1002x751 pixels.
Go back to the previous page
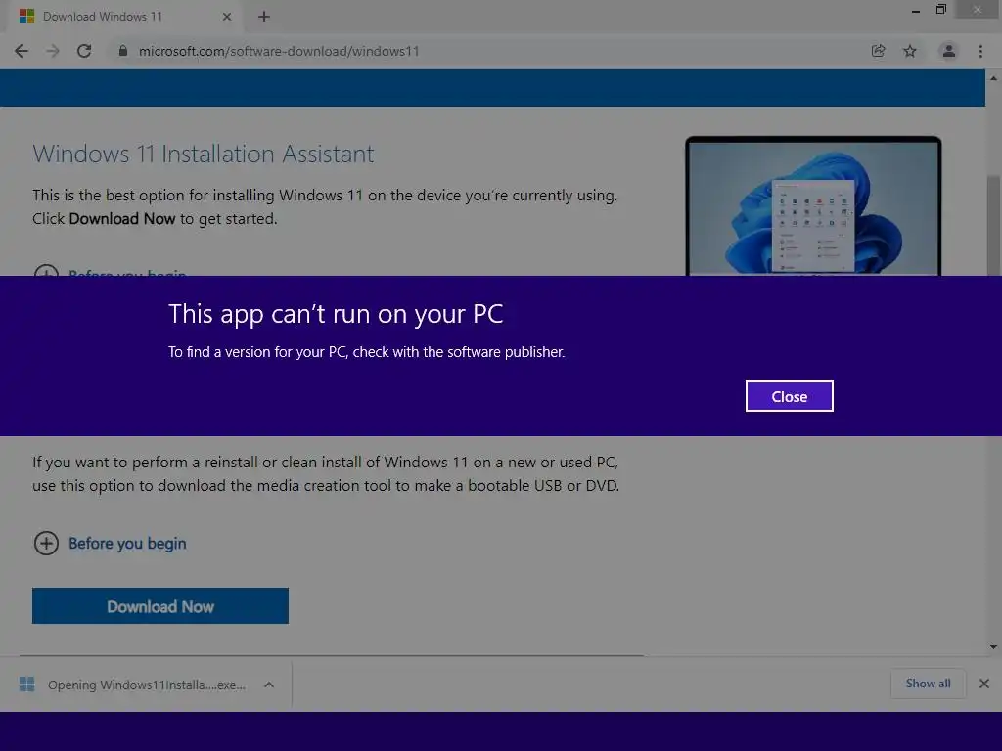point(22,51)
